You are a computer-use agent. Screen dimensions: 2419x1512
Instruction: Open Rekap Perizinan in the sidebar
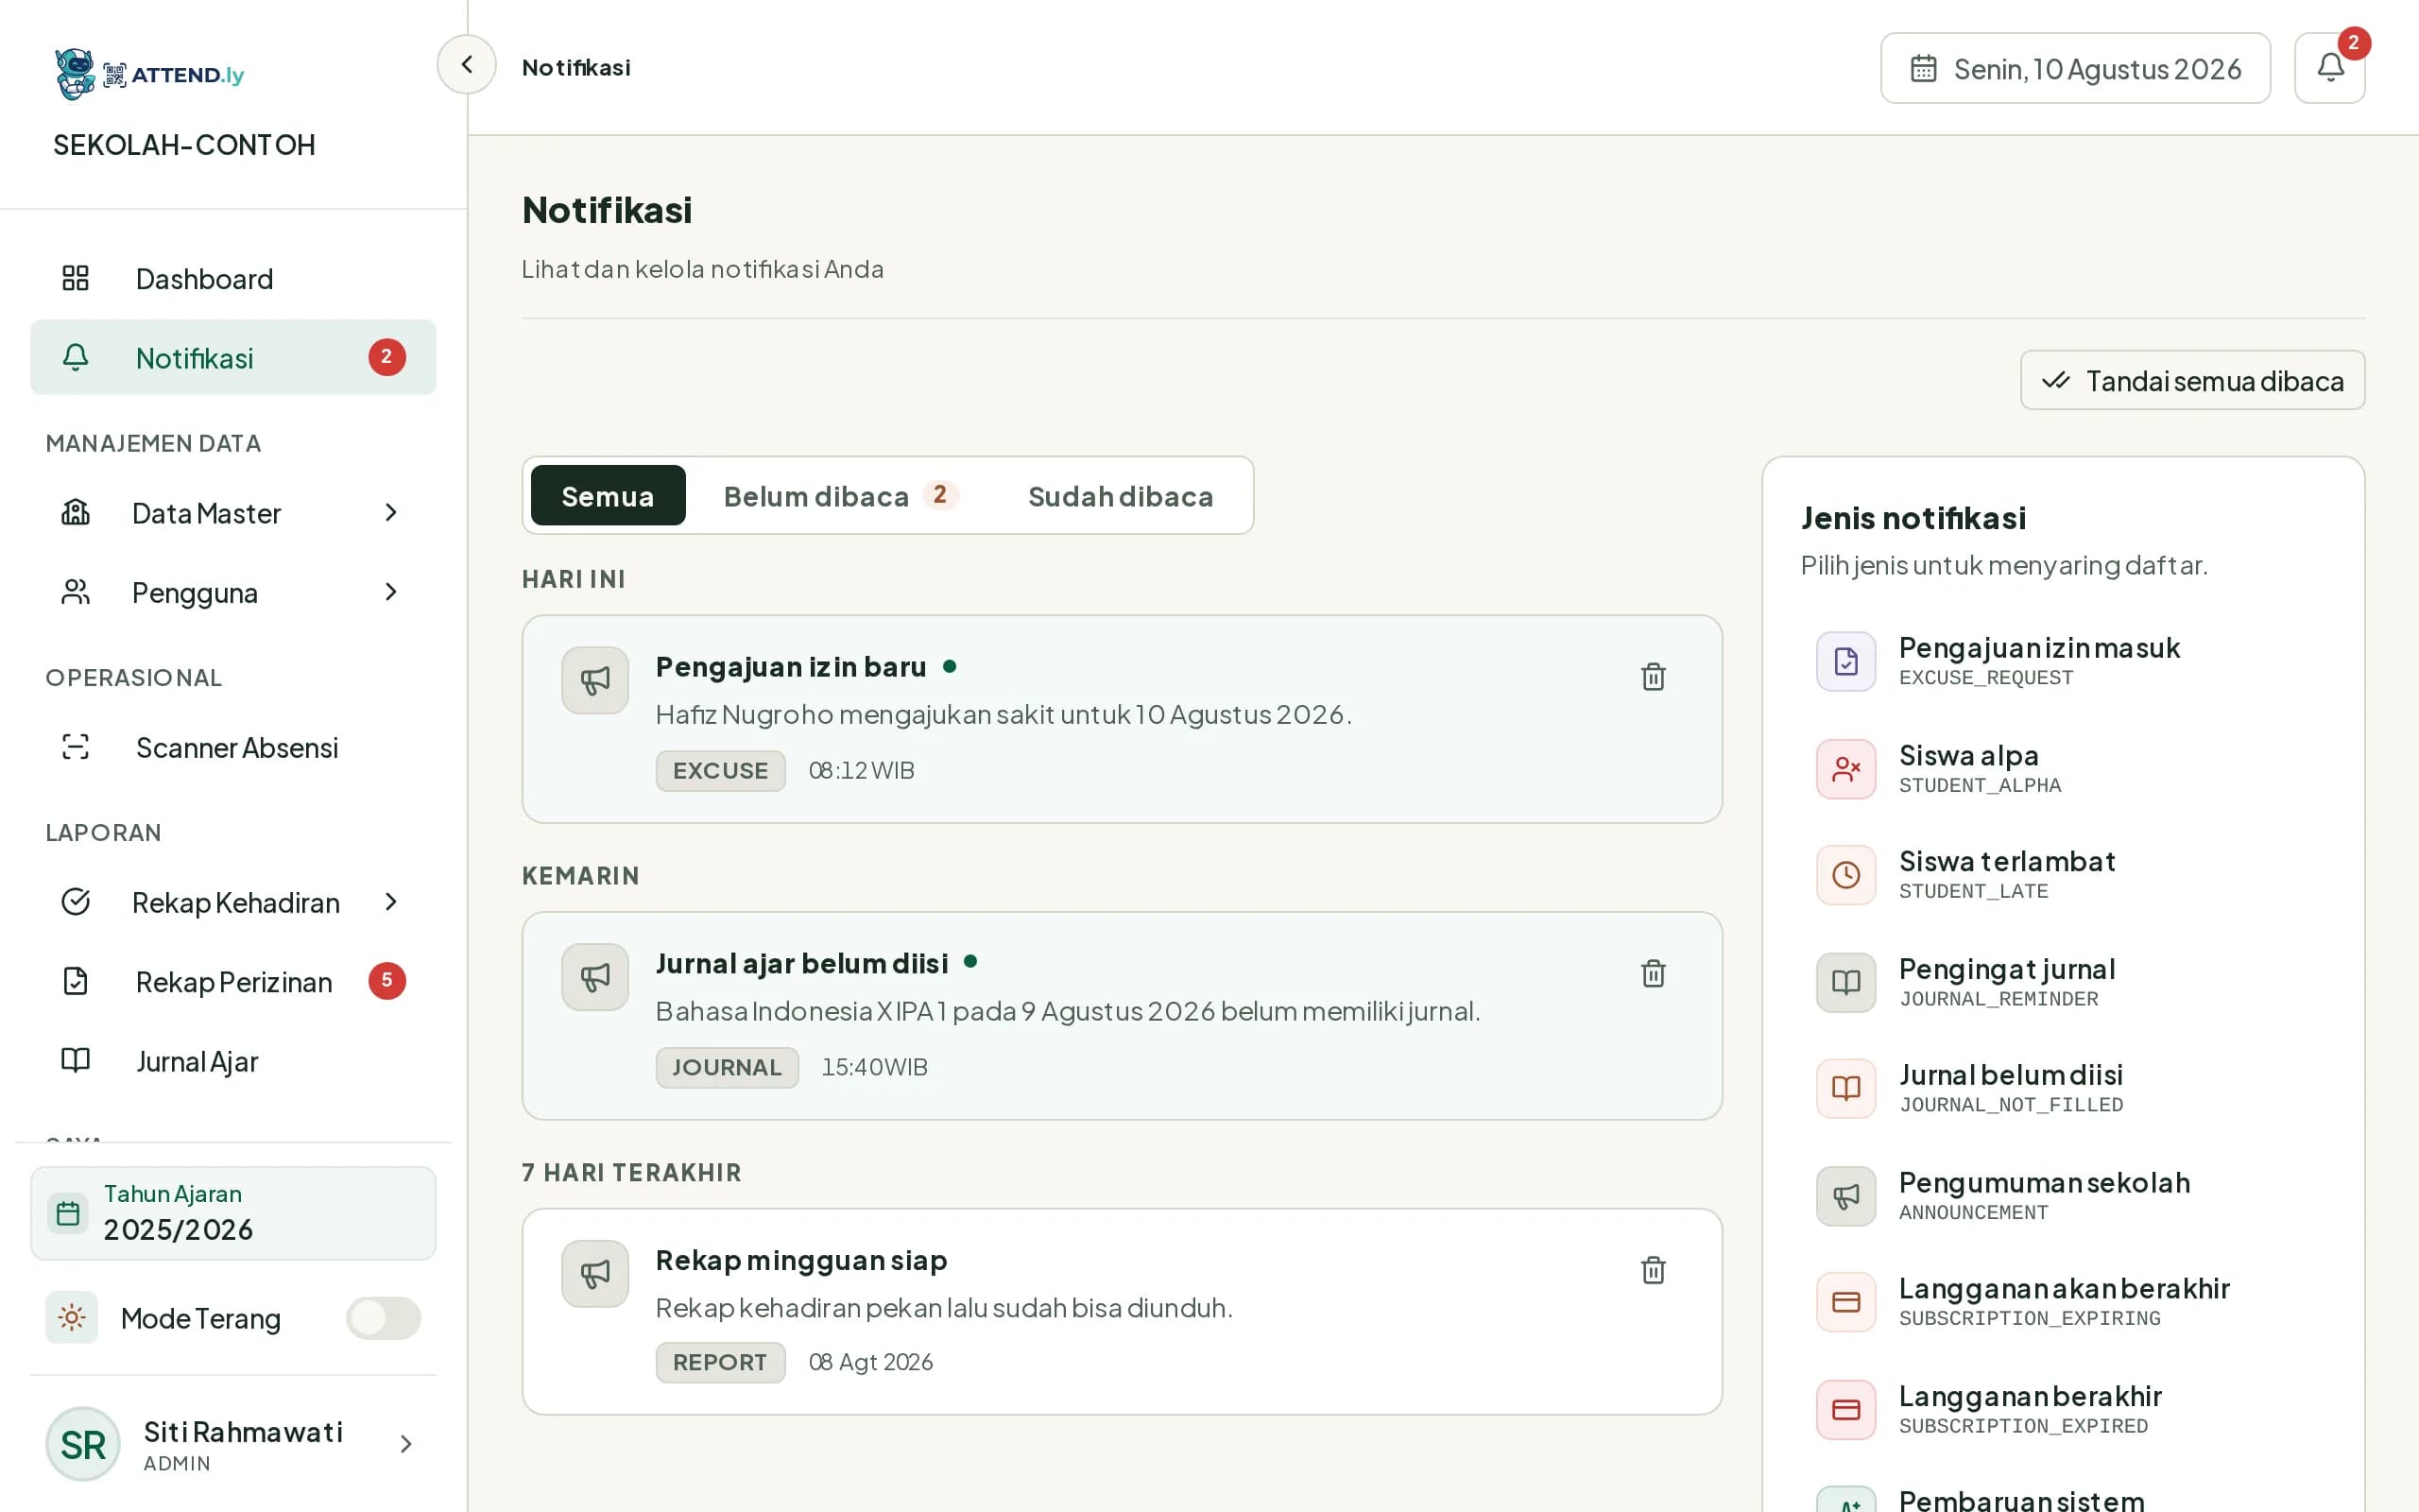(x=232, y=982)
